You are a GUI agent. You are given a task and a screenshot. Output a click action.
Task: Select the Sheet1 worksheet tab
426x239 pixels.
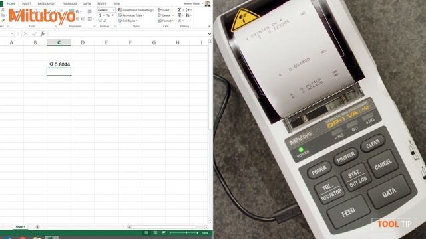(x=20, y=227)
